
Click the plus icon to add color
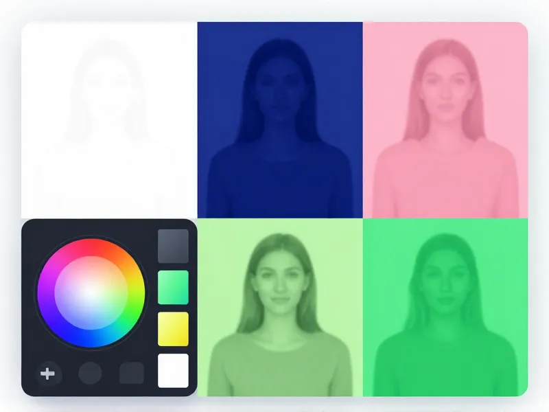(x=47, y=374)
